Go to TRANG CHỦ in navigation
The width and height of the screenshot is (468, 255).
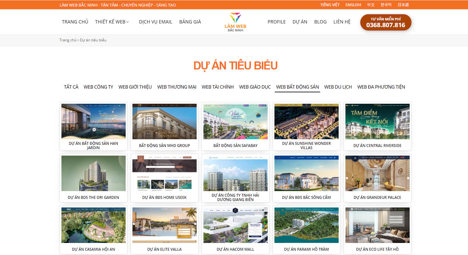[x=75, y=22]
